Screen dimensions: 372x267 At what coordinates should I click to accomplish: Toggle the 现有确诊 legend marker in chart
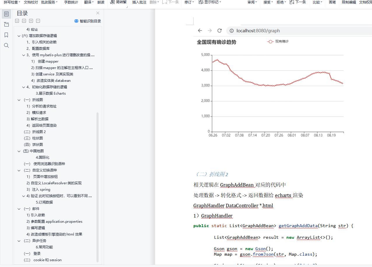[270, 42]
